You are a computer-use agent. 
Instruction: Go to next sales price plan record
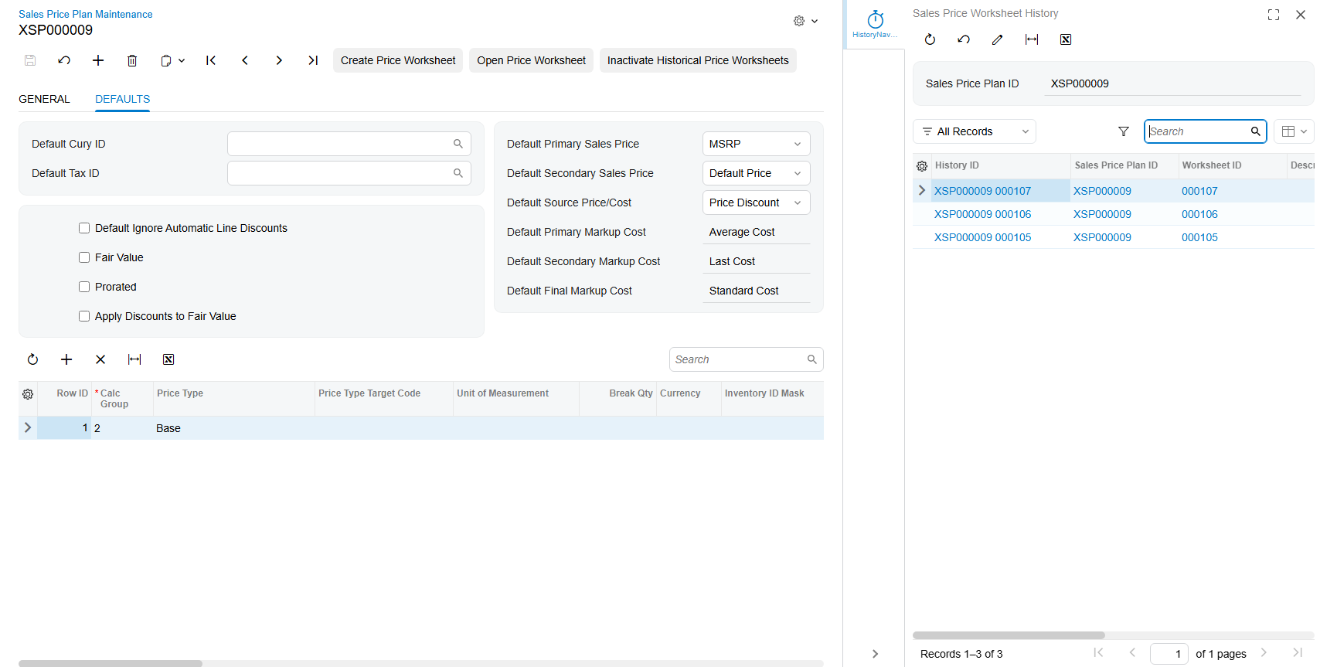pyautogui.click(x=279, y=60)
